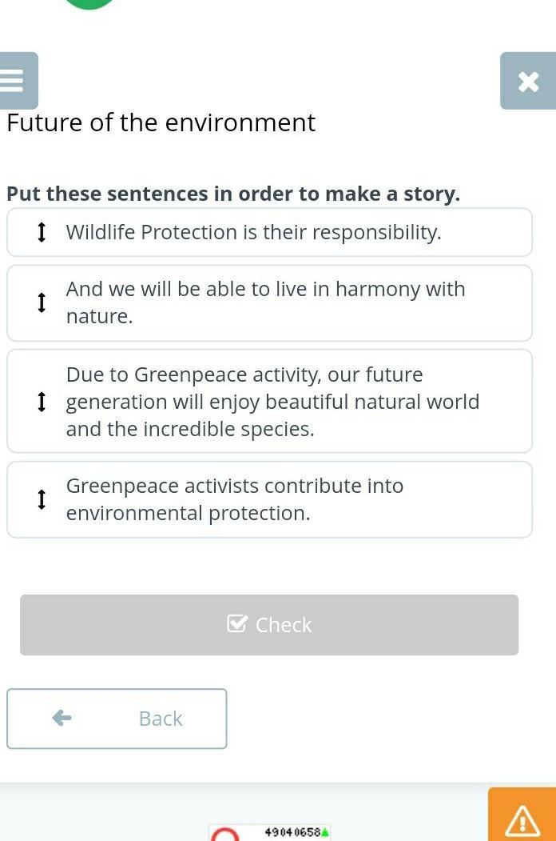Select reorder arrow beside Due to Greenpeace activity
This screenshot has height=841, width=556.
click(x=42, y=401)
